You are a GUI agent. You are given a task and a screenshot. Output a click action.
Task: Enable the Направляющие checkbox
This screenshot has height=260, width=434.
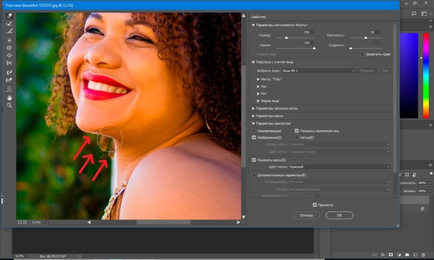point(254,131)
